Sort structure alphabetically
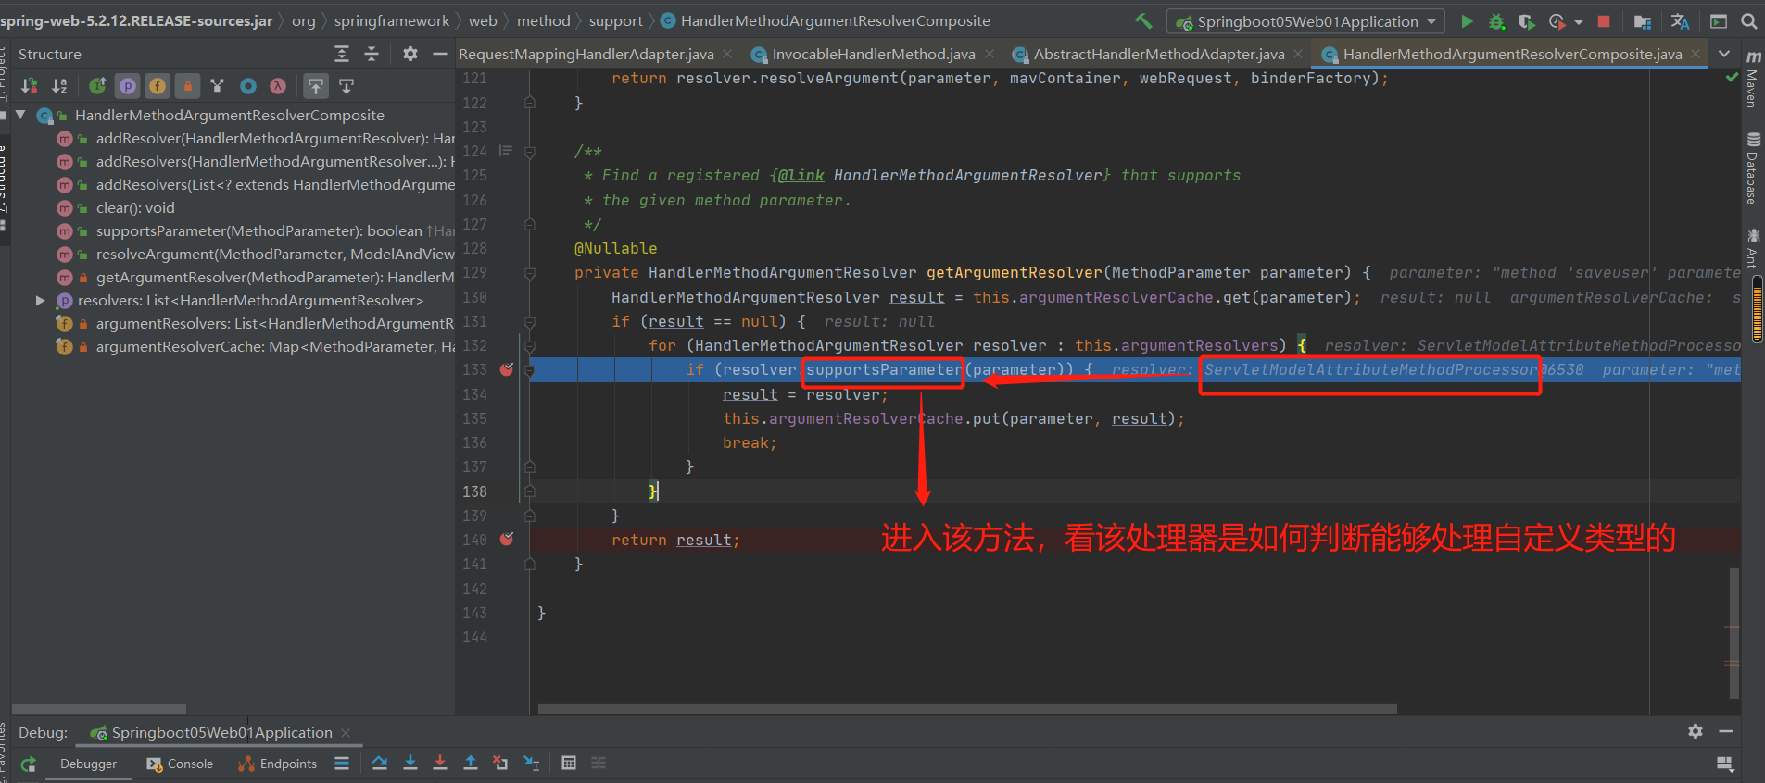 point(59,86)
